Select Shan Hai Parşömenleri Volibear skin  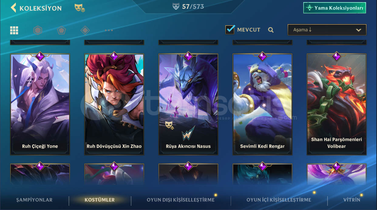[337, 104]
